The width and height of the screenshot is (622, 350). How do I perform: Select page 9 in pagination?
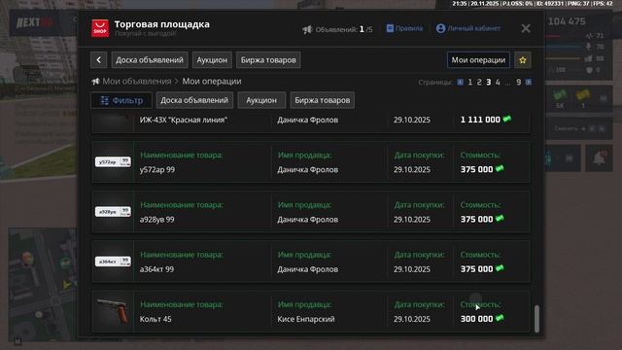click(518, 82)
